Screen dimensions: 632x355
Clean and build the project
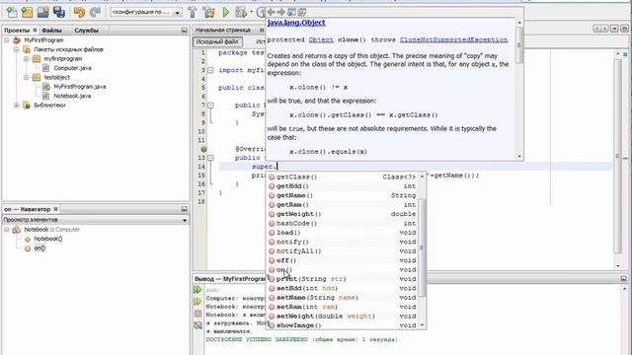click(x=208, y=13)
